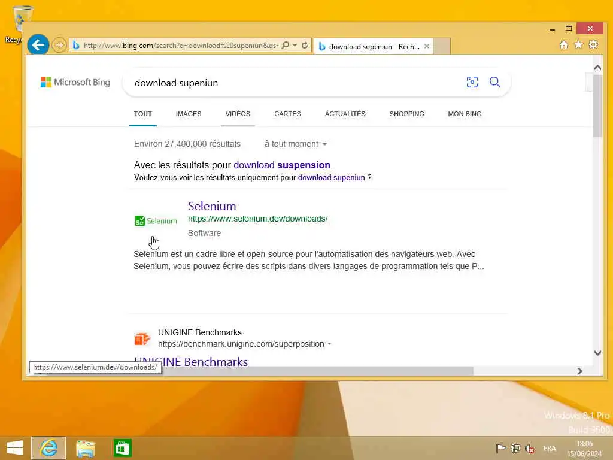Screen dimensions: 613x460
Task: Switch to the SHOPPING tab
Action: (x=406, y=114)
